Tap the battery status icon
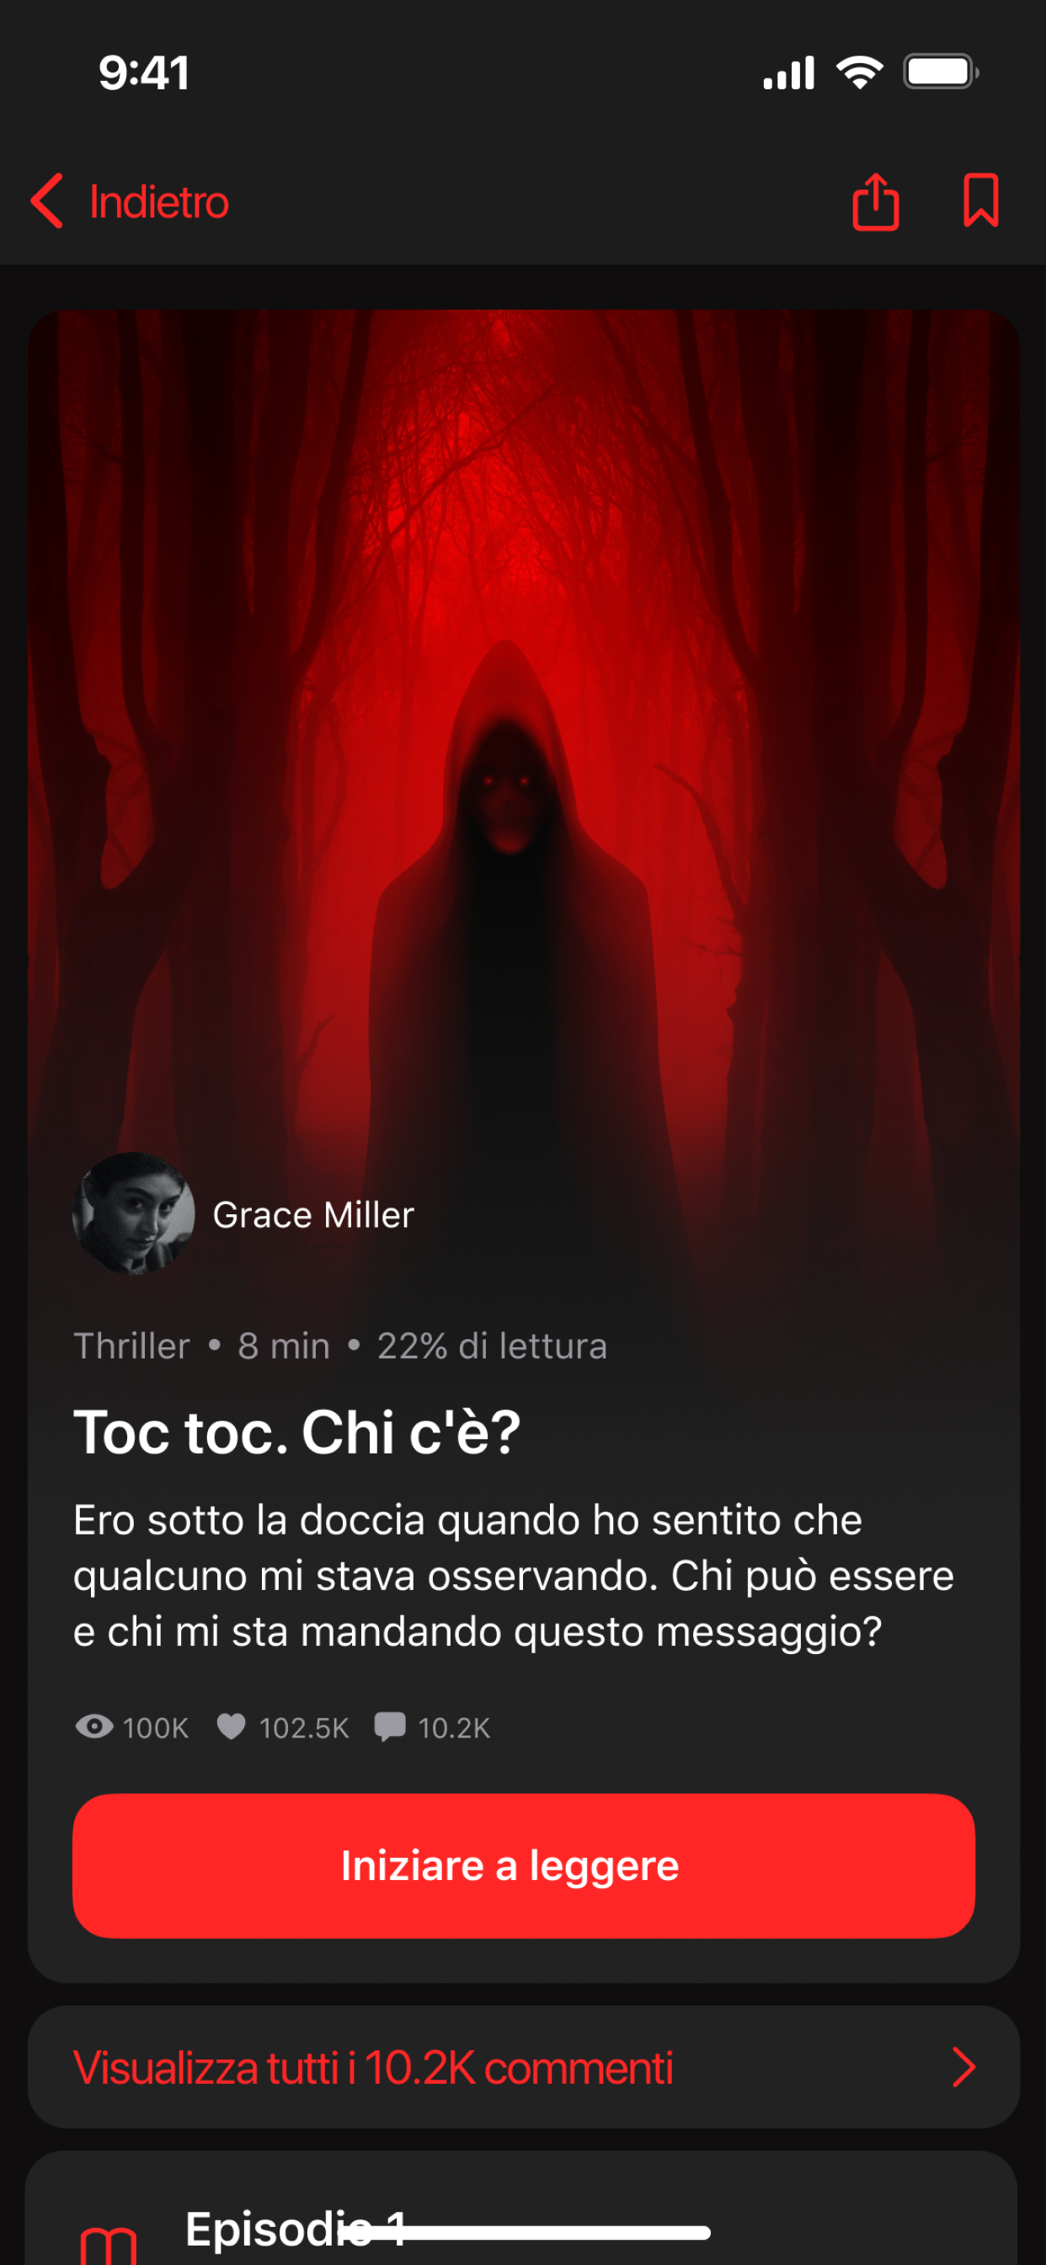The height and width of the screenshot is (2265, 1046). coord(942,72)
